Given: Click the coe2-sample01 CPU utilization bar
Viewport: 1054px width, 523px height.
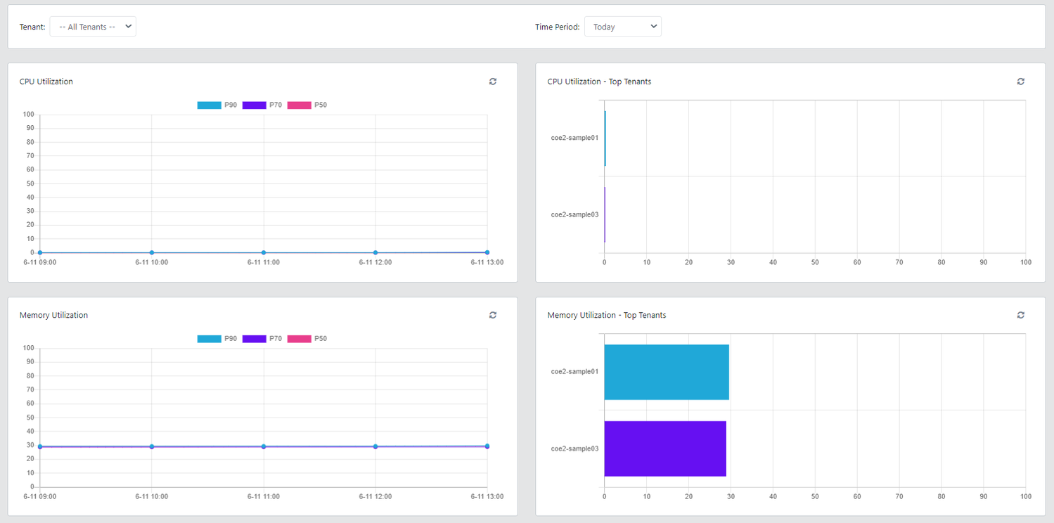Looking at the screenshot, I should click(605, 138).
